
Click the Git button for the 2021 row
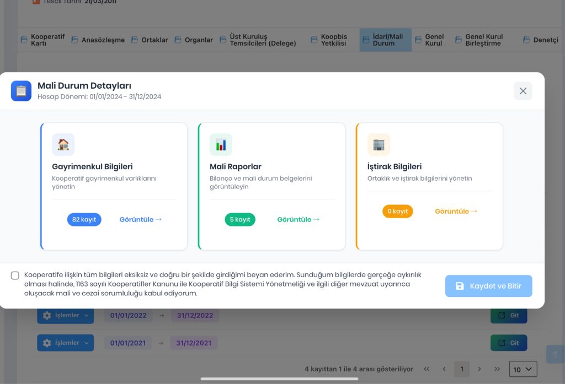pyautogui.click(x=509, y=343)
